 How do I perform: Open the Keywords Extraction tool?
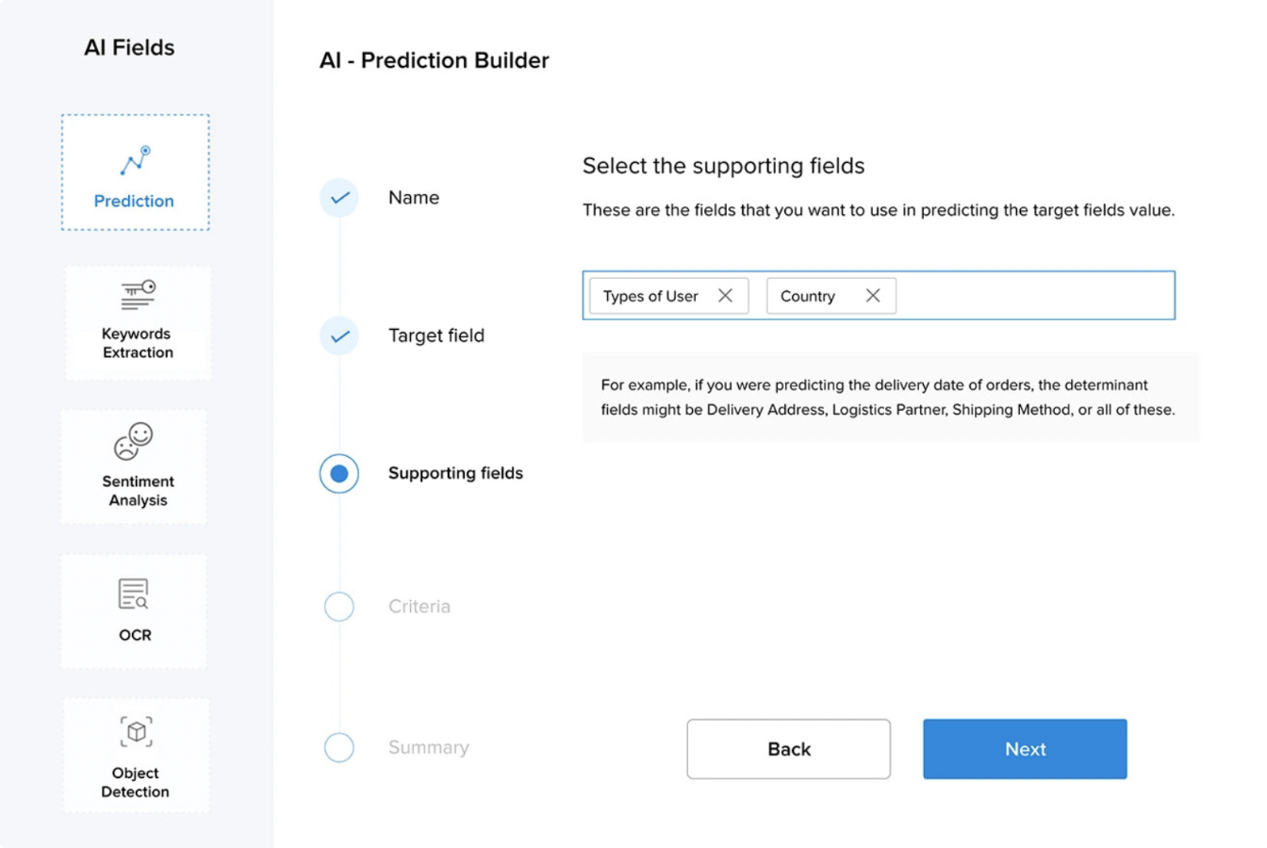[137, 321]
